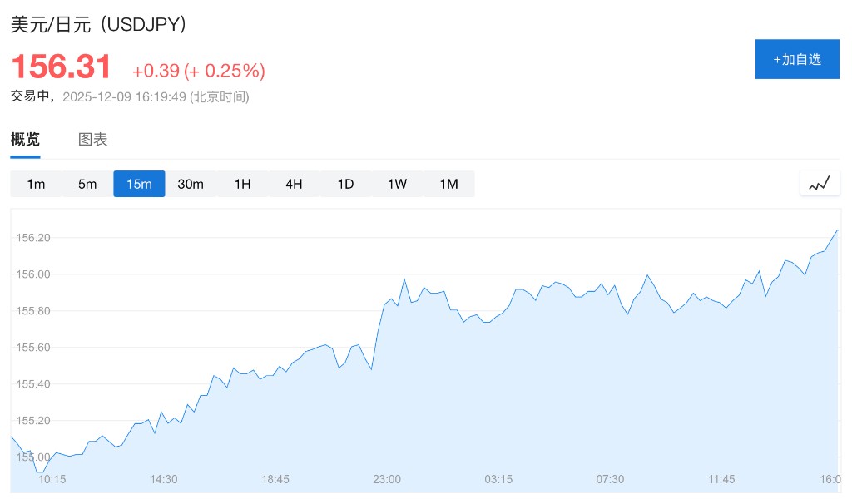The height and width of the screenshot is (504, 852).
Task: Set chart interval to 1M
Action: click(448, 184)
